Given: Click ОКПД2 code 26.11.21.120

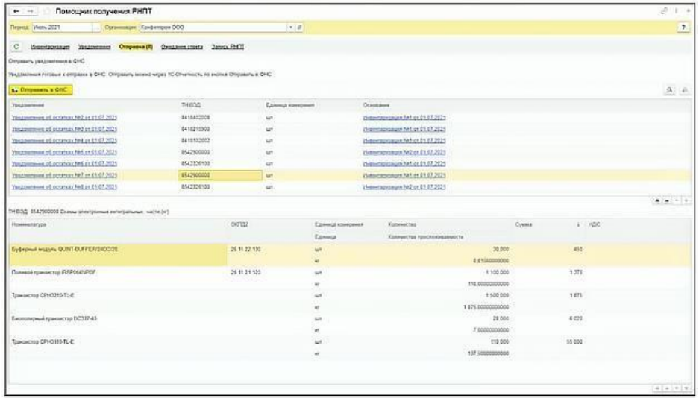Looking at the screenshot, I should tap(245, 273).
